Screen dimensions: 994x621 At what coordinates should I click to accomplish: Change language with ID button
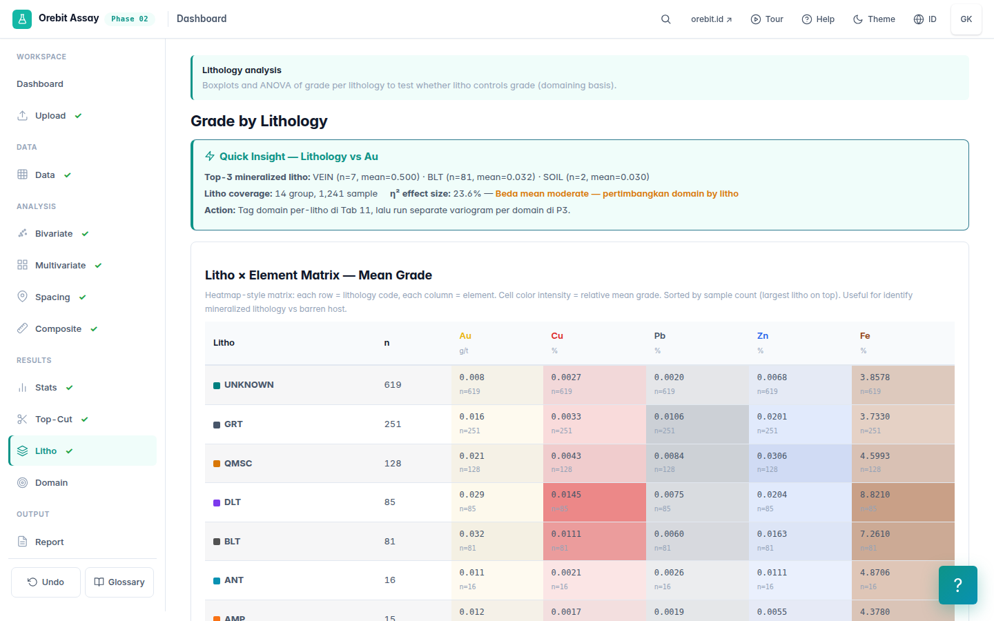925,19
